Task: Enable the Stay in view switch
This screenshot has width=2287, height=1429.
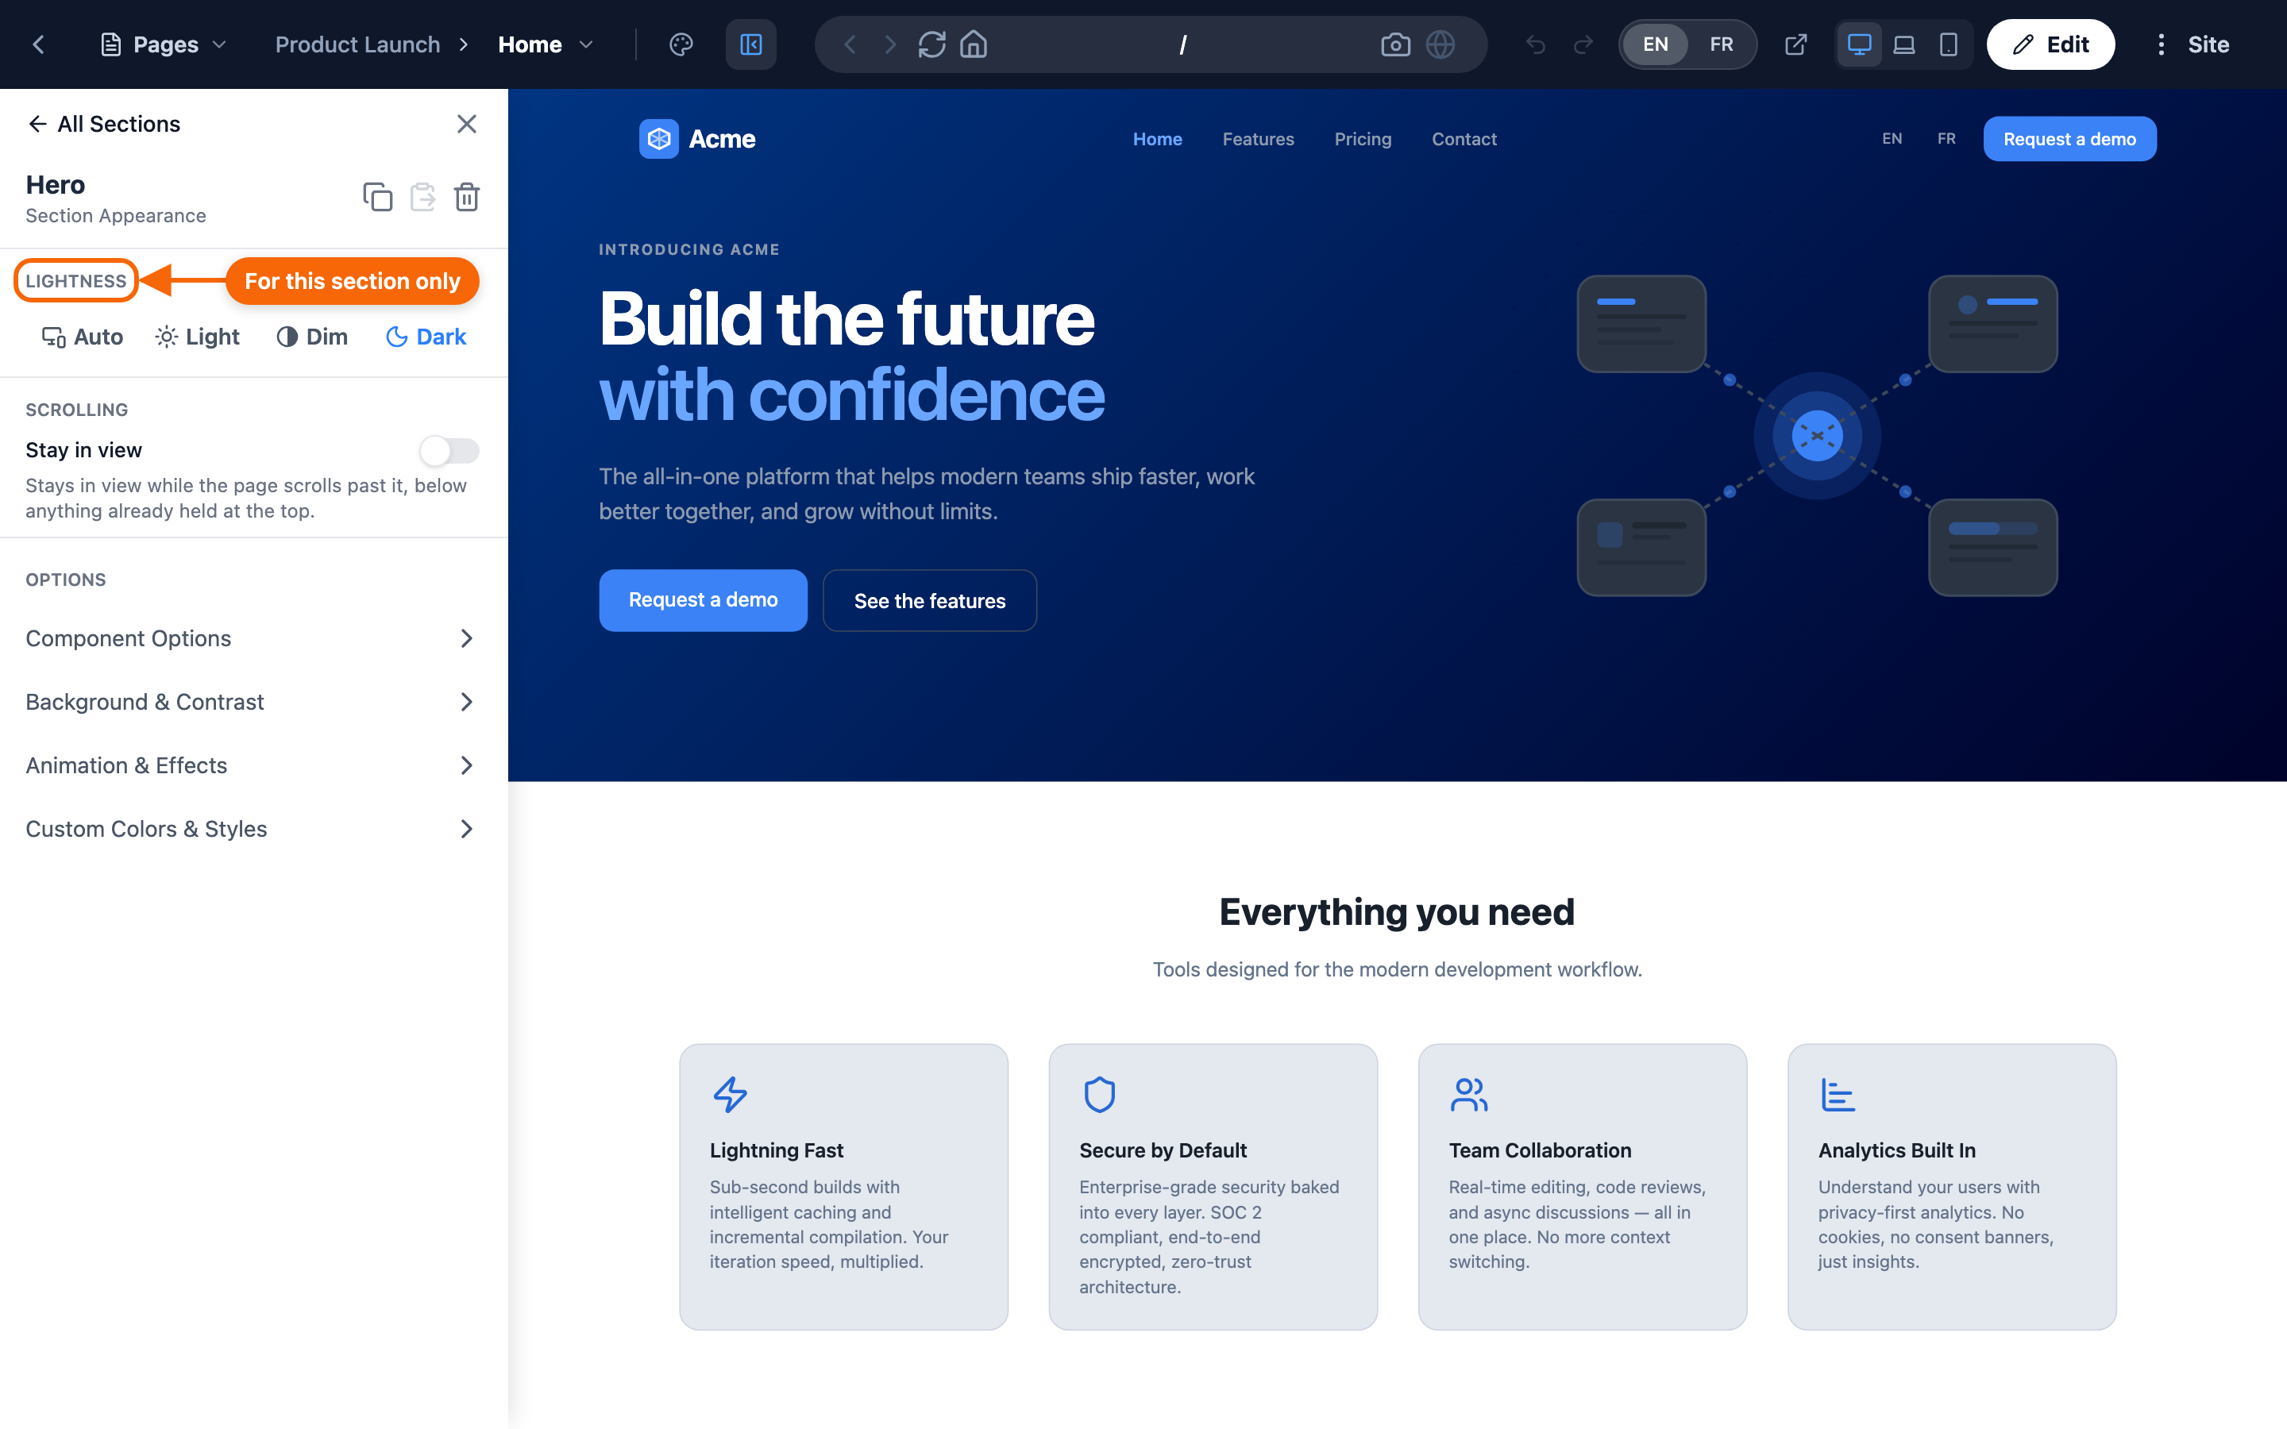Action: [x=449, y=451]
